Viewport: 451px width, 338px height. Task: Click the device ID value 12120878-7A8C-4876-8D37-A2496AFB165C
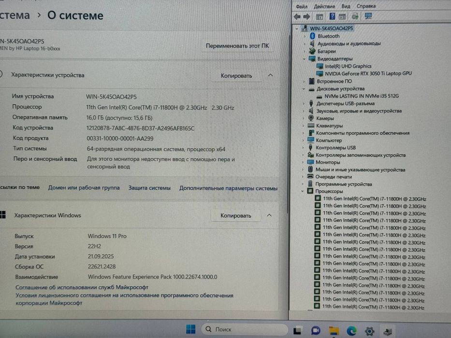click(x=140, y=128)
